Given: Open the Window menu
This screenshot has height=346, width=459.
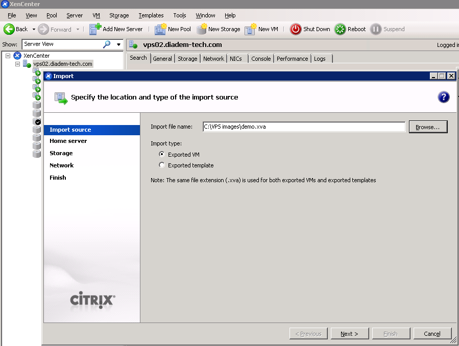Looking at the screenshot, I should (x=205, y=15).
